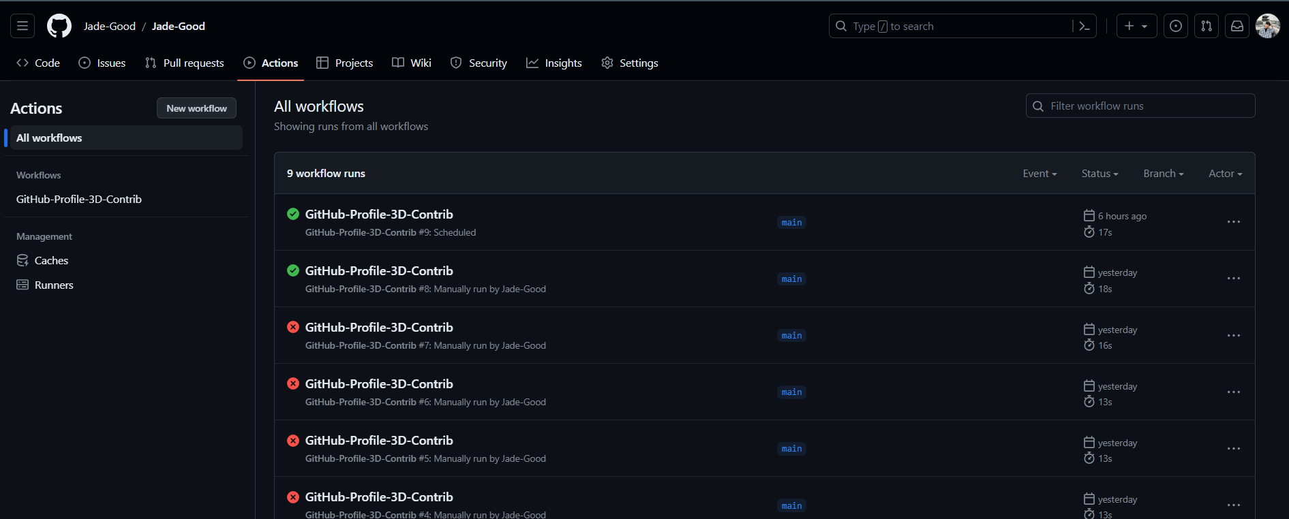The height and width of the screenshot is (519, 1289).
Task: Open Caches under Management
Action: click(x=42, y=260)
